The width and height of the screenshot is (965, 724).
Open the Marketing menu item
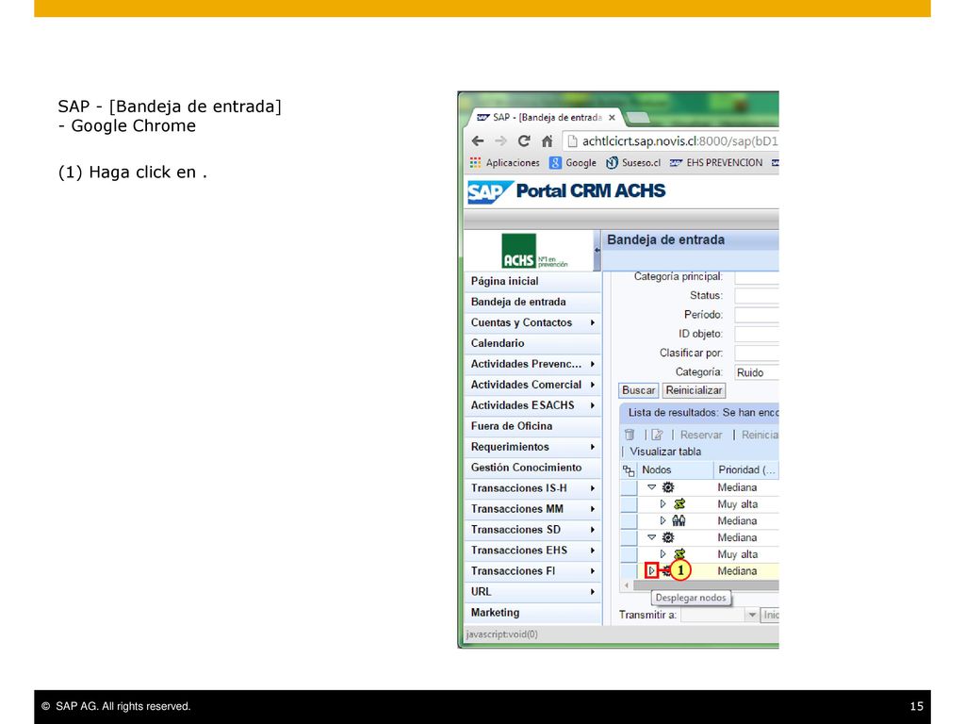point(532,613)
